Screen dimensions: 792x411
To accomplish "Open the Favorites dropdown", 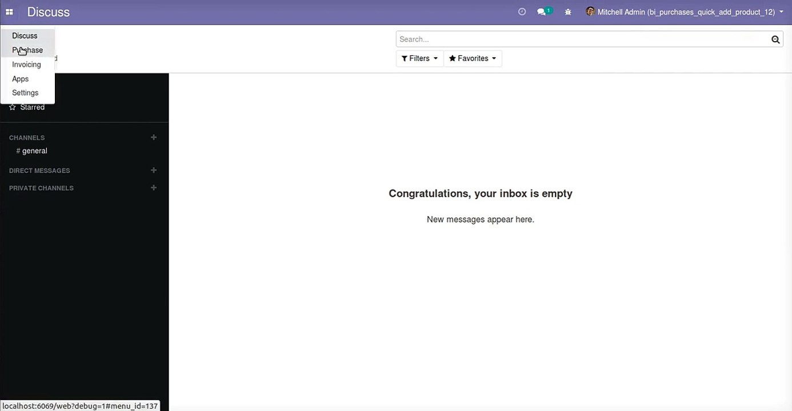I will (473, 58).
